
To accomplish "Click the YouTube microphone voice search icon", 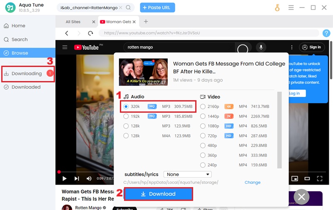I will [261, 47].
